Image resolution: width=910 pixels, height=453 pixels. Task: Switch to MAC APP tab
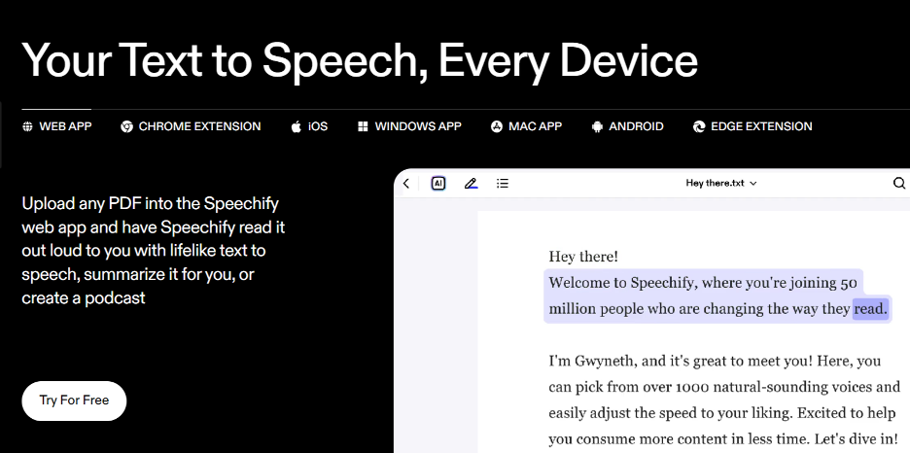click(526, 126)
